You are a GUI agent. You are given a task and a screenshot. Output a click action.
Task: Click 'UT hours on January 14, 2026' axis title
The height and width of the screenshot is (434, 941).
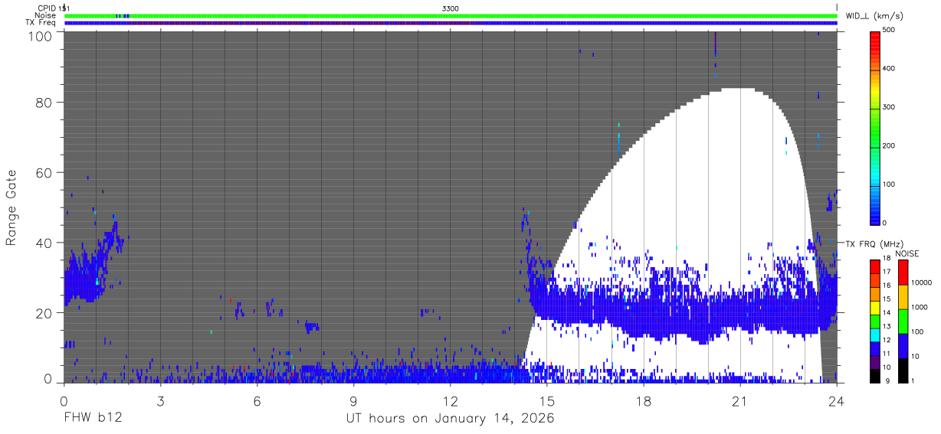click(451, 419)
